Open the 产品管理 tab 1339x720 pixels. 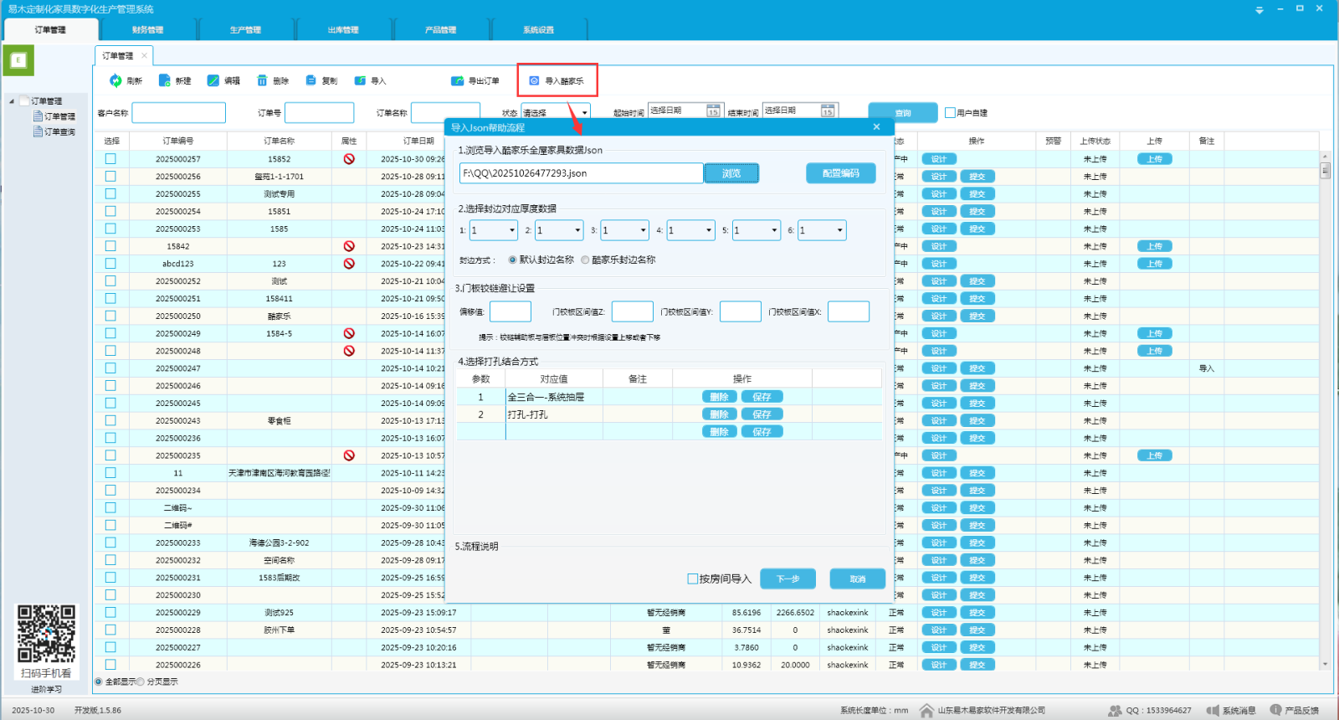click(x=440, y=29)
